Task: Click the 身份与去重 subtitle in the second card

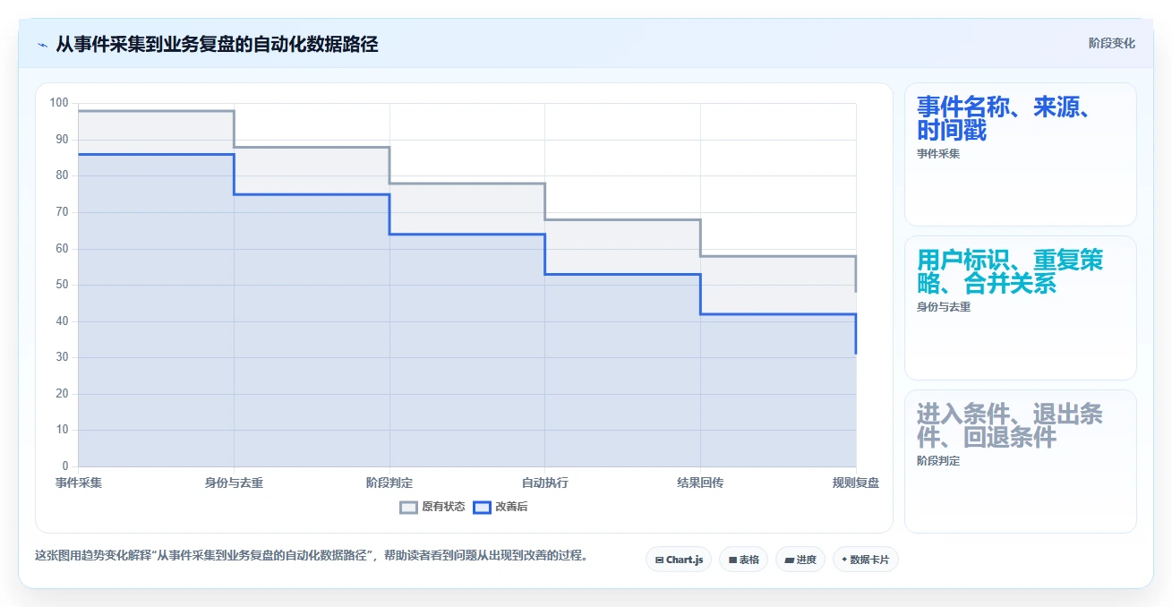Action: pos(944,307)
